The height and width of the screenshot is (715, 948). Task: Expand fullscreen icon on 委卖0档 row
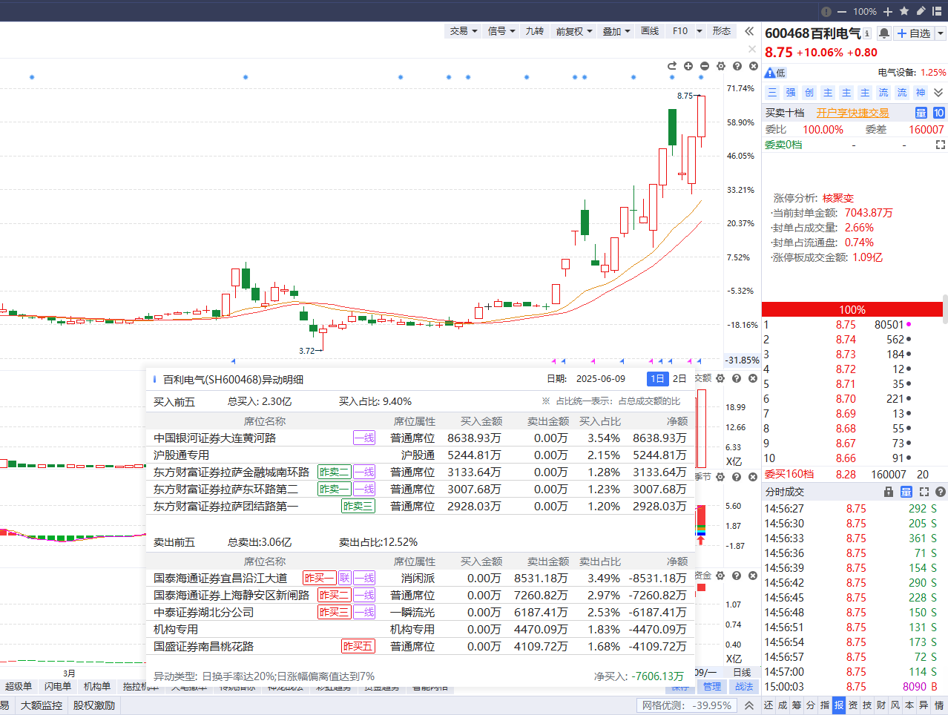(x=941, y=145)
